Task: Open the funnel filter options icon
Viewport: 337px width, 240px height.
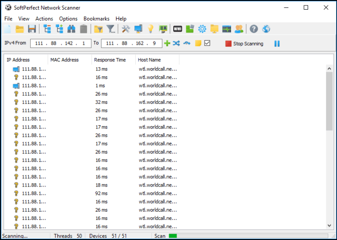Action: pos(111,29)
